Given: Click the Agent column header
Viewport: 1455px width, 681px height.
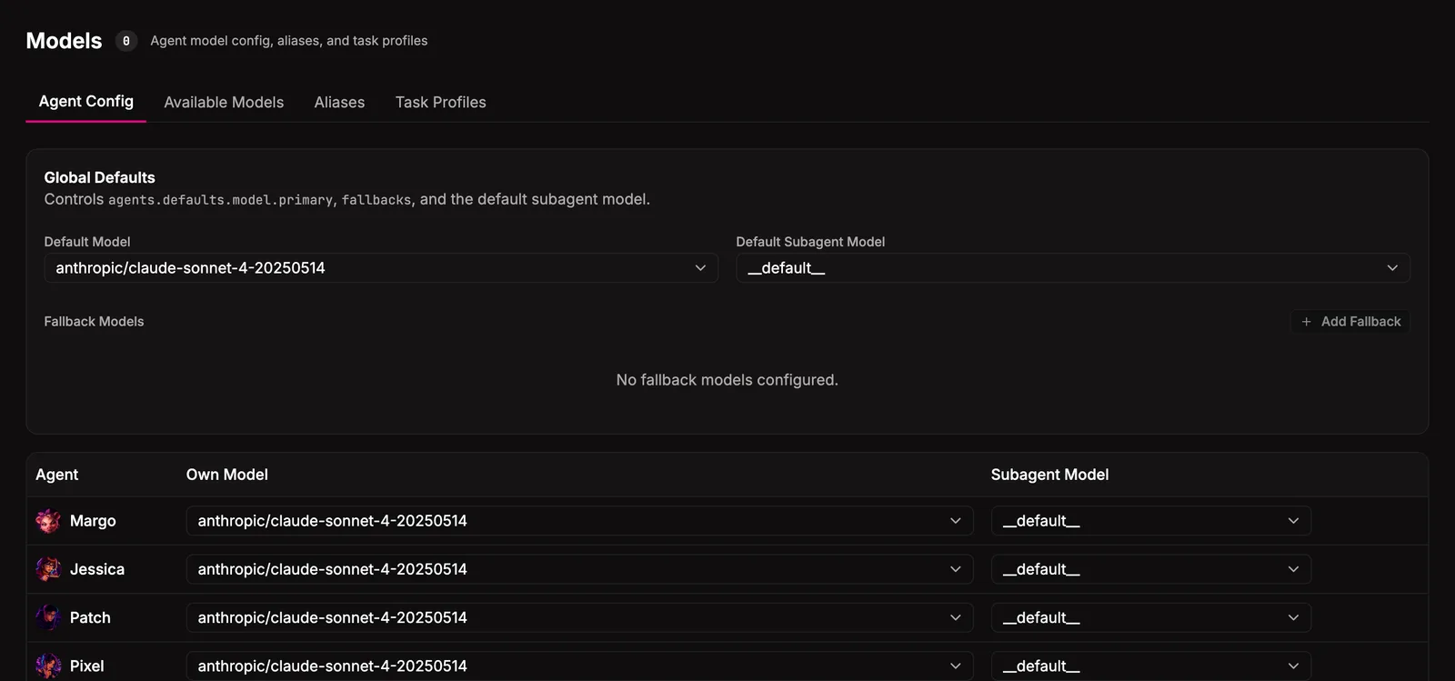Looking at the screenshot, I should [x=56, y=475].
